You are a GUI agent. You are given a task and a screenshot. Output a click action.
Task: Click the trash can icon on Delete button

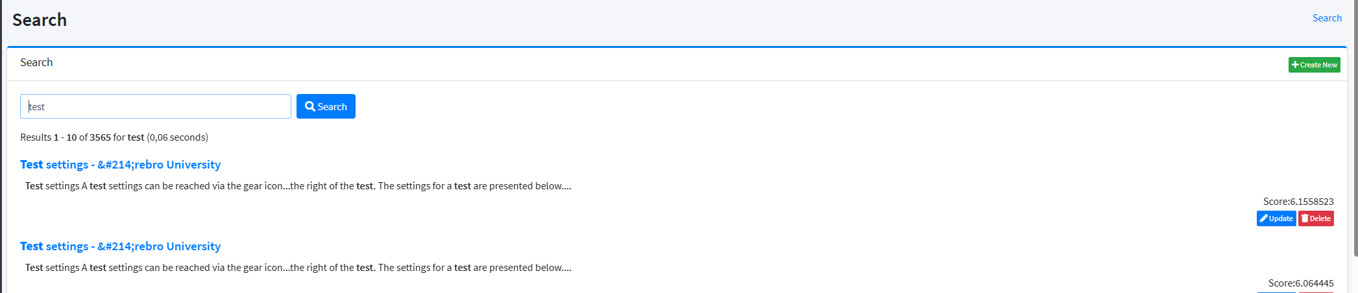pyautogui.click(x=1305, y=218)
